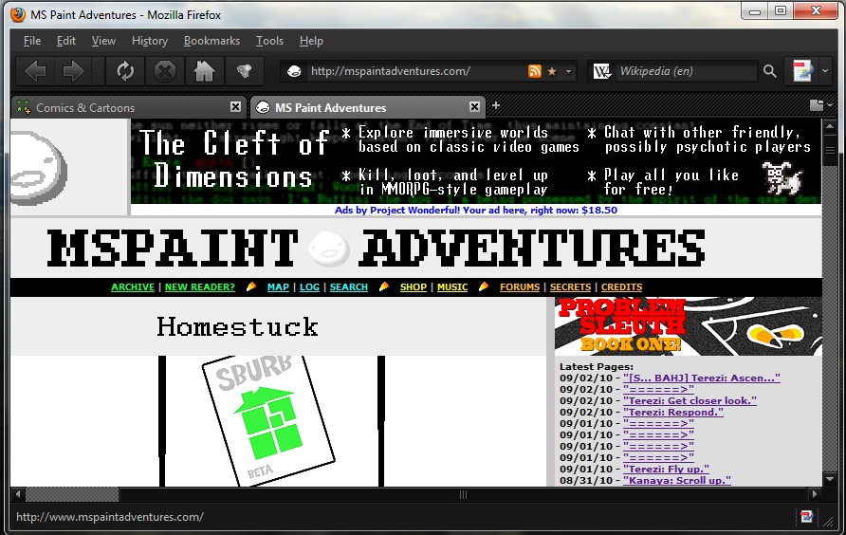
Task: Switch to the Comics & Cartoons tab
Action: point(85,108)
